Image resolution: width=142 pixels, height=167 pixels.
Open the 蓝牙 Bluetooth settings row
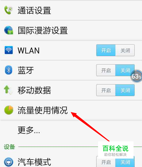[x=71, y=70]
